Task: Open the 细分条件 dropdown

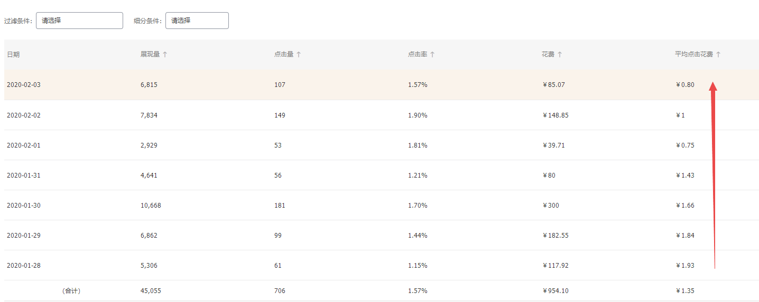Action: click(x=197, y=21)
